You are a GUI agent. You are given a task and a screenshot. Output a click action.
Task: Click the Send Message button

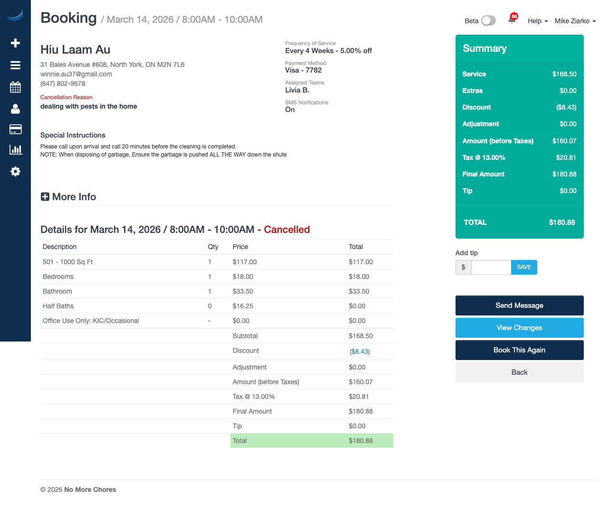pyautogui.click(x=519, y=305)
